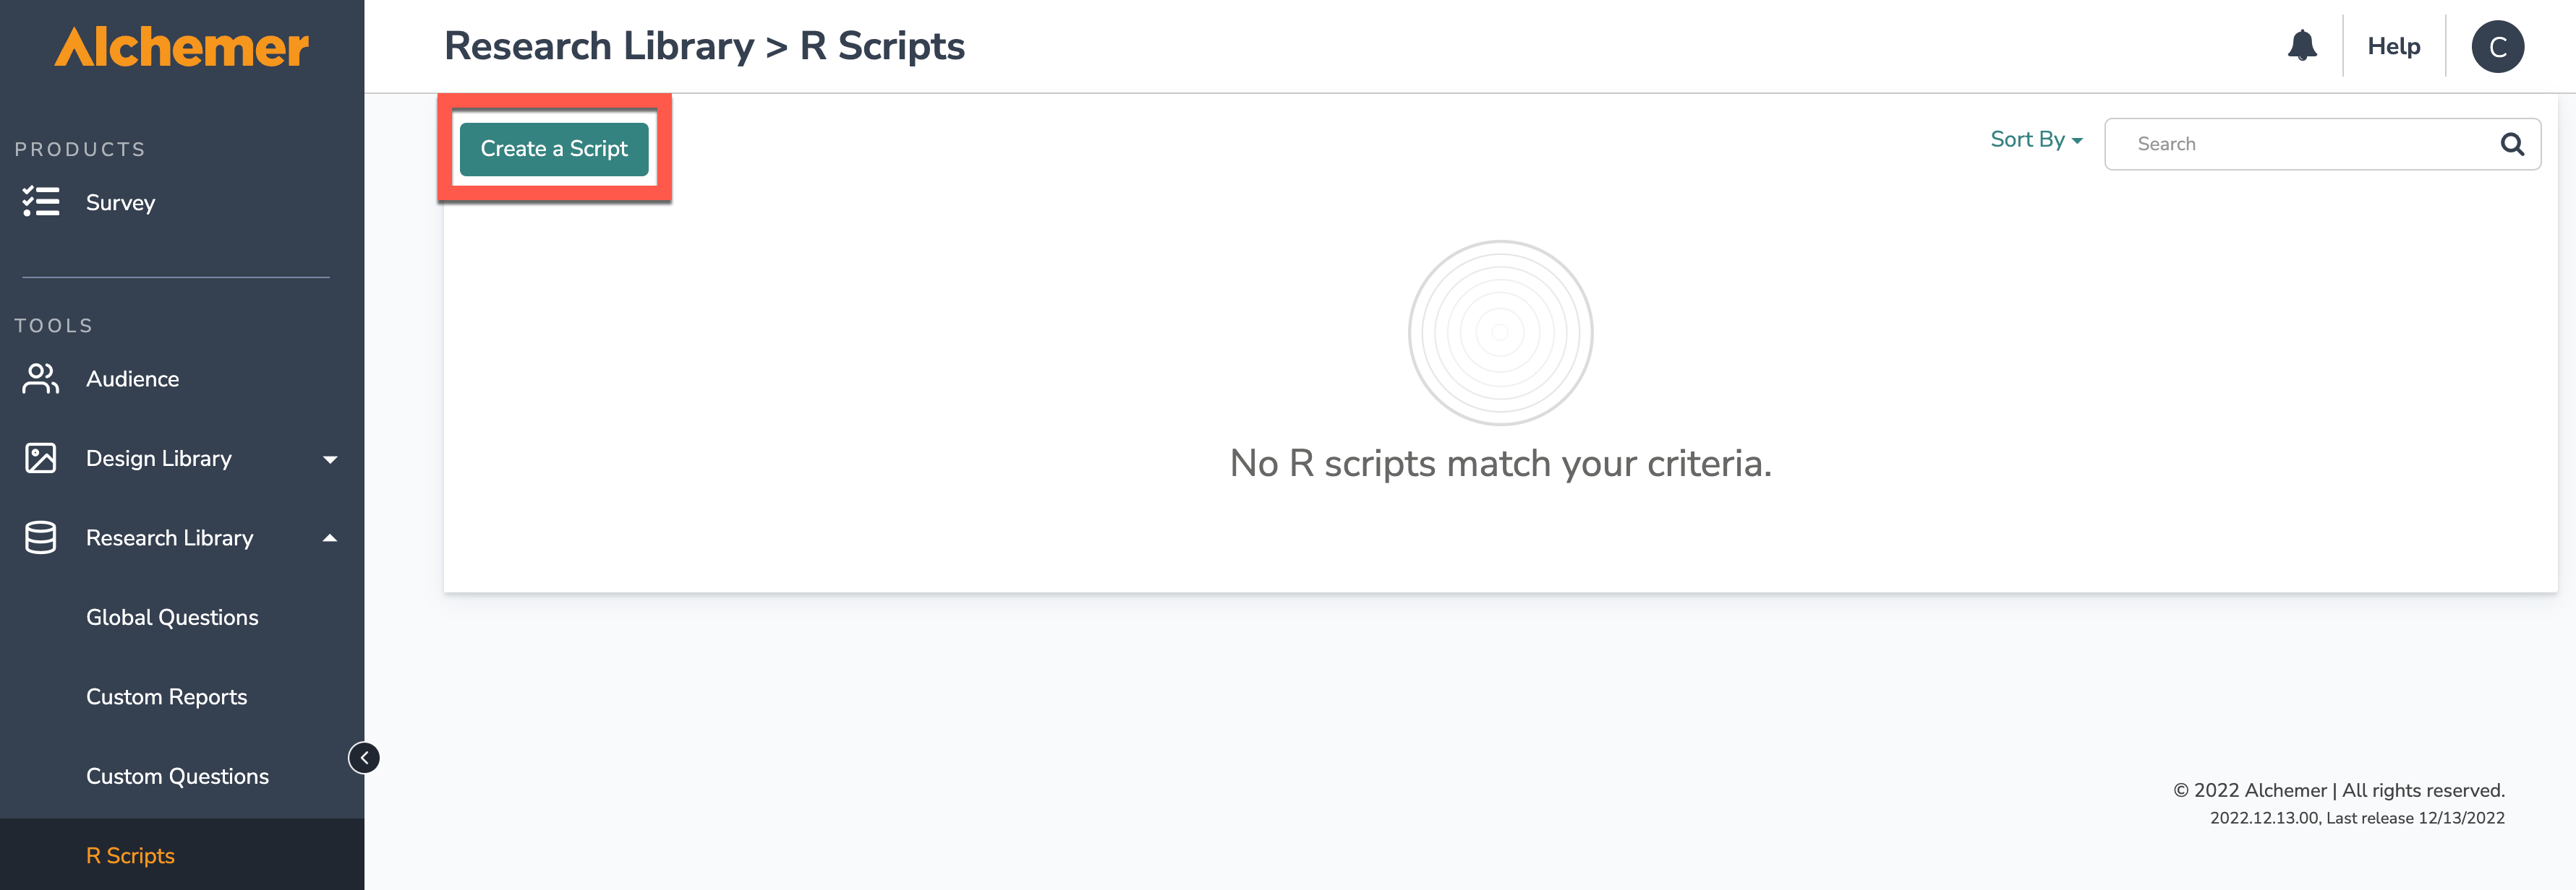Collapse the Research Library submenu arrow
2576x890 pixels.
coord(330,538)
